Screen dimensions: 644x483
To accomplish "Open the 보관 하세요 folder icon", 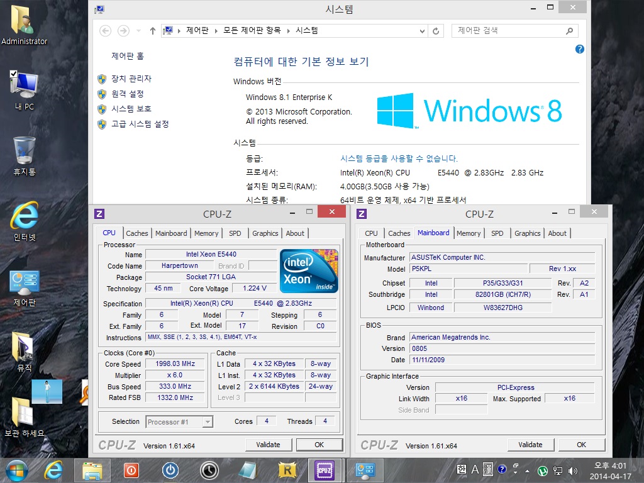I will [x=24, y=417].
